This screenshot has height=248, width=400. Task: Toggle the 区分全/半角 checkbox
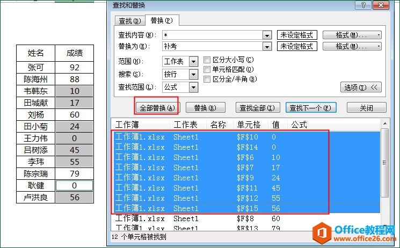207,79
